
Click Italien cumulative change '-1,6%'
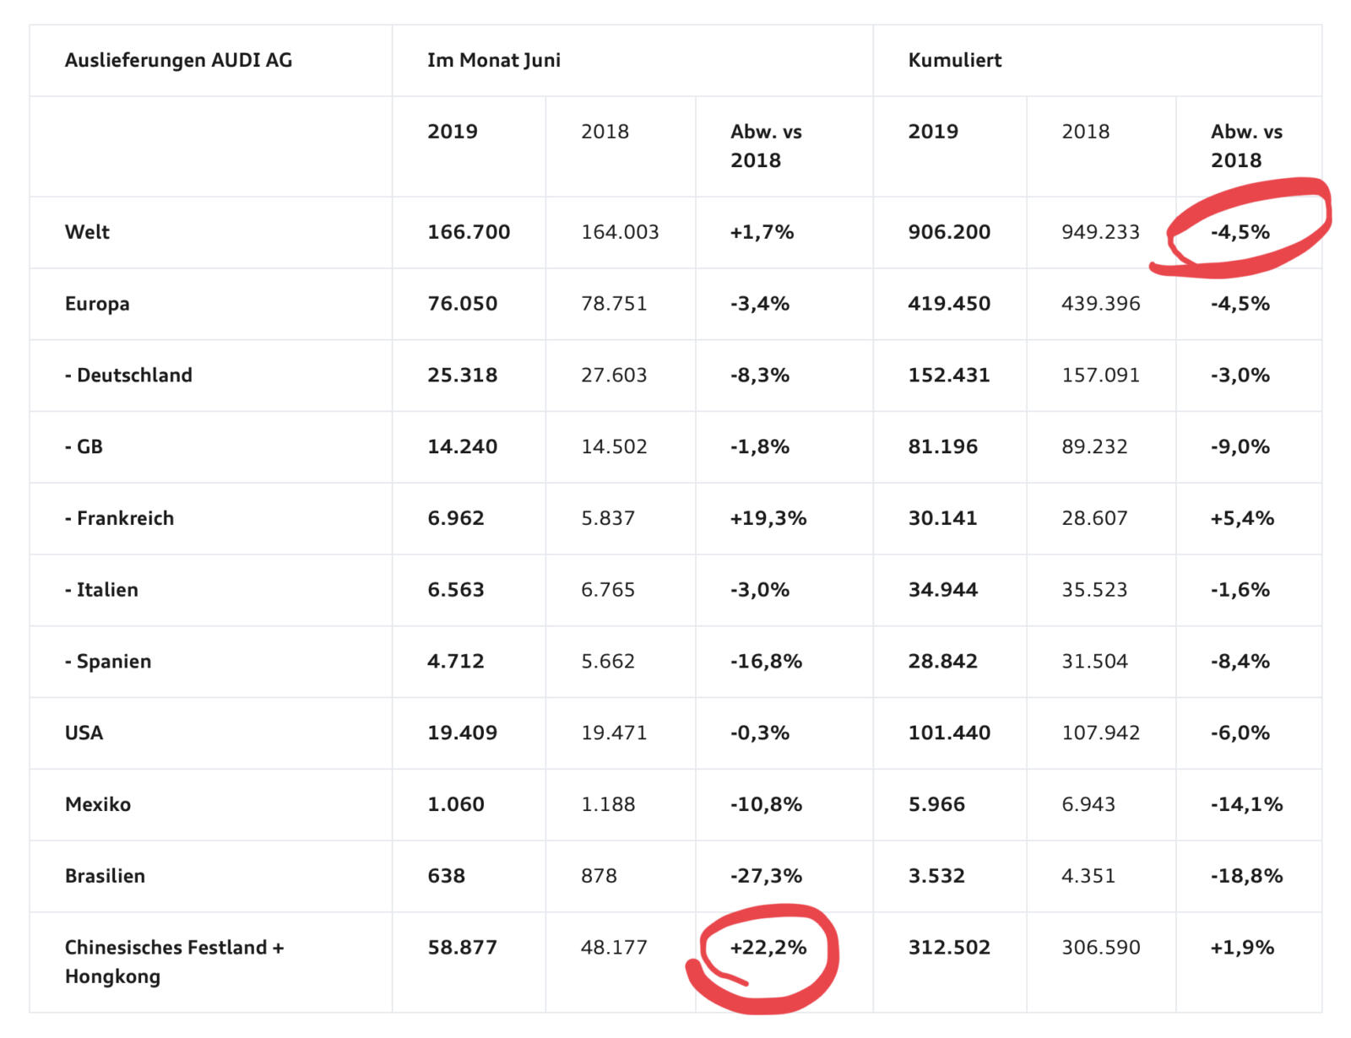click(1240, 590)
